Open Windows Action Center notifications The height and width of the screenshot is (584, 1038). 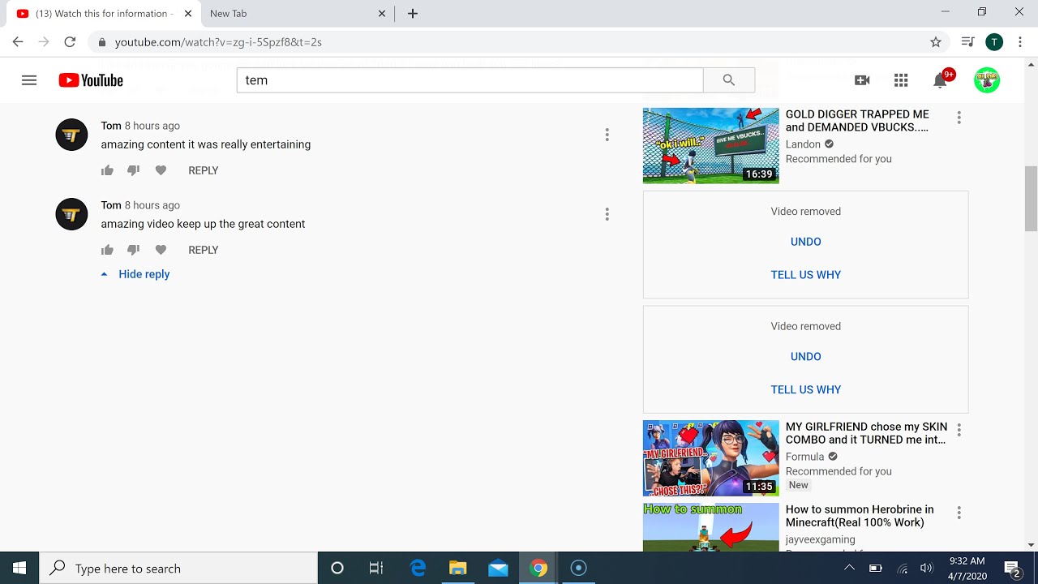click(x=1012, y=569)
